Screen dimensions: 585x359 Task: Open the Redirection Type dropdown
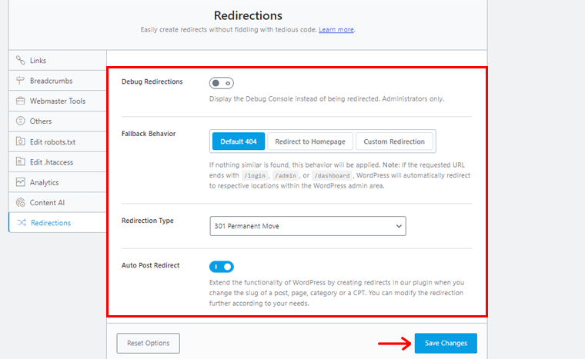(x=307, y=226)
